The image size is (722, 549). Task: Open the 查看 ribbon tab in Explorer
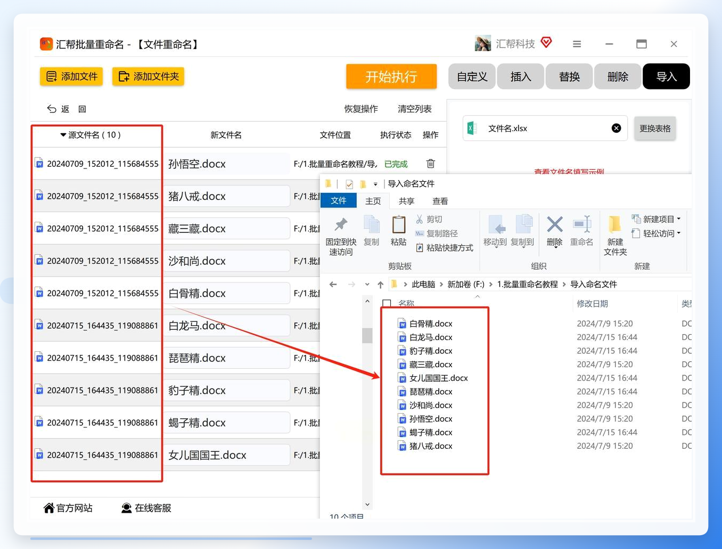(x=440, y=201)
